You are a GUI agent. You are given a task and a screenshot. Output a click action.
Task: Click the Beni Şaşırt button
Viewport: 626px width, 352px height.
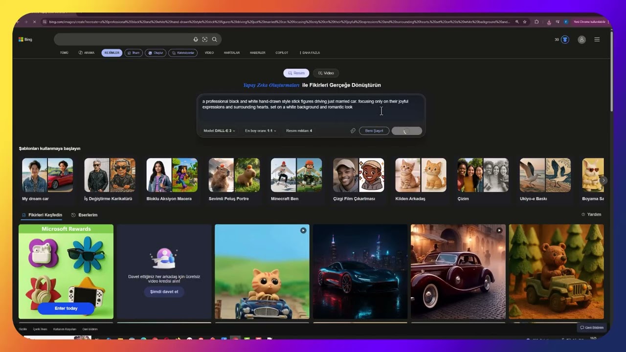point(374,131)
